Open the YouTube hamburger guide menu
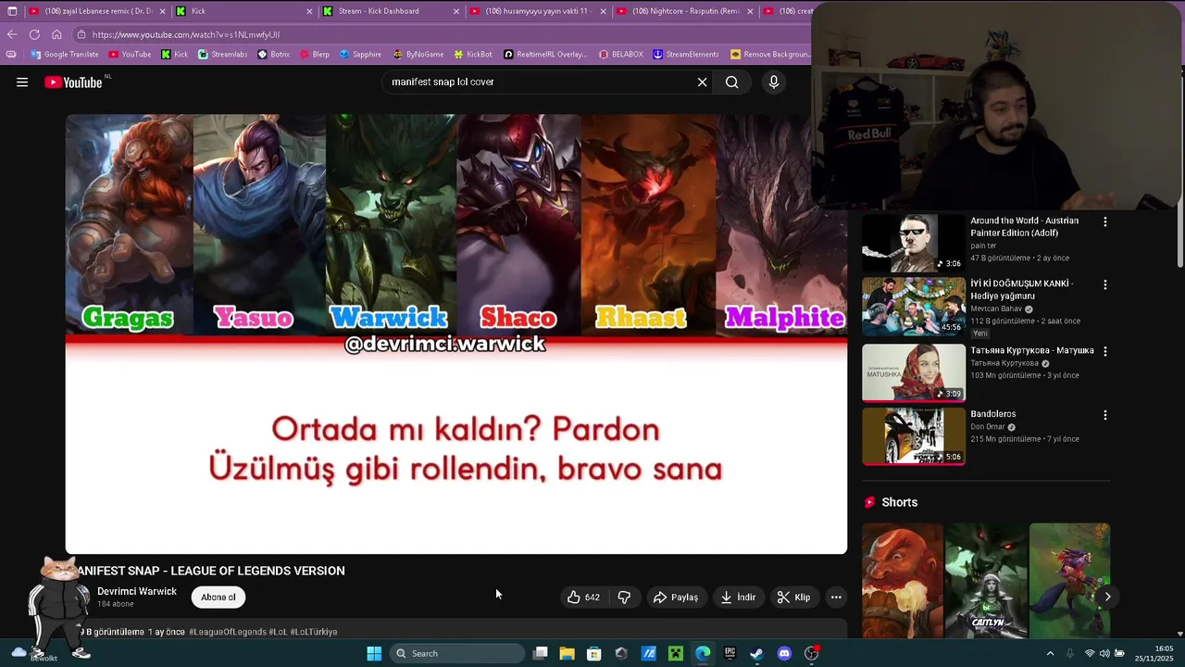1185x667 pixels. pyautogui.click(x=22, y=82)
